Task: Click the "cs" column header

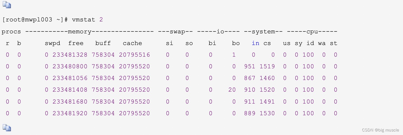Action: pos(267,43)
